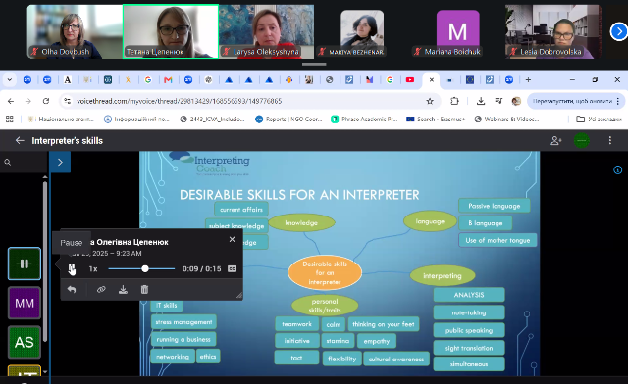The width and height of the screenshot is (628, 384).
Task: Open Webinars & Videos bookmark
Action: [506, 119]
